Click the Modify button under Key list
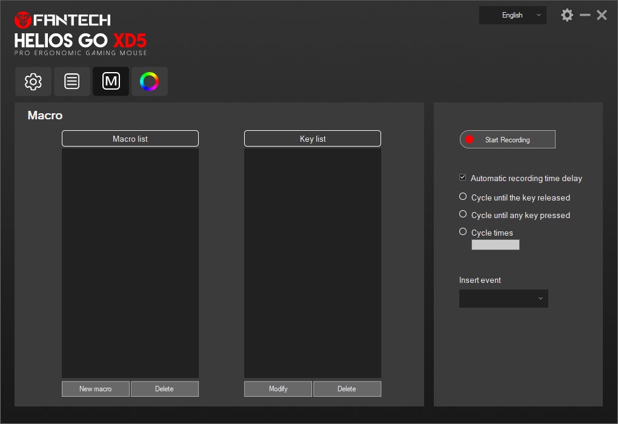618x424 pixels. tap(278, 389)
